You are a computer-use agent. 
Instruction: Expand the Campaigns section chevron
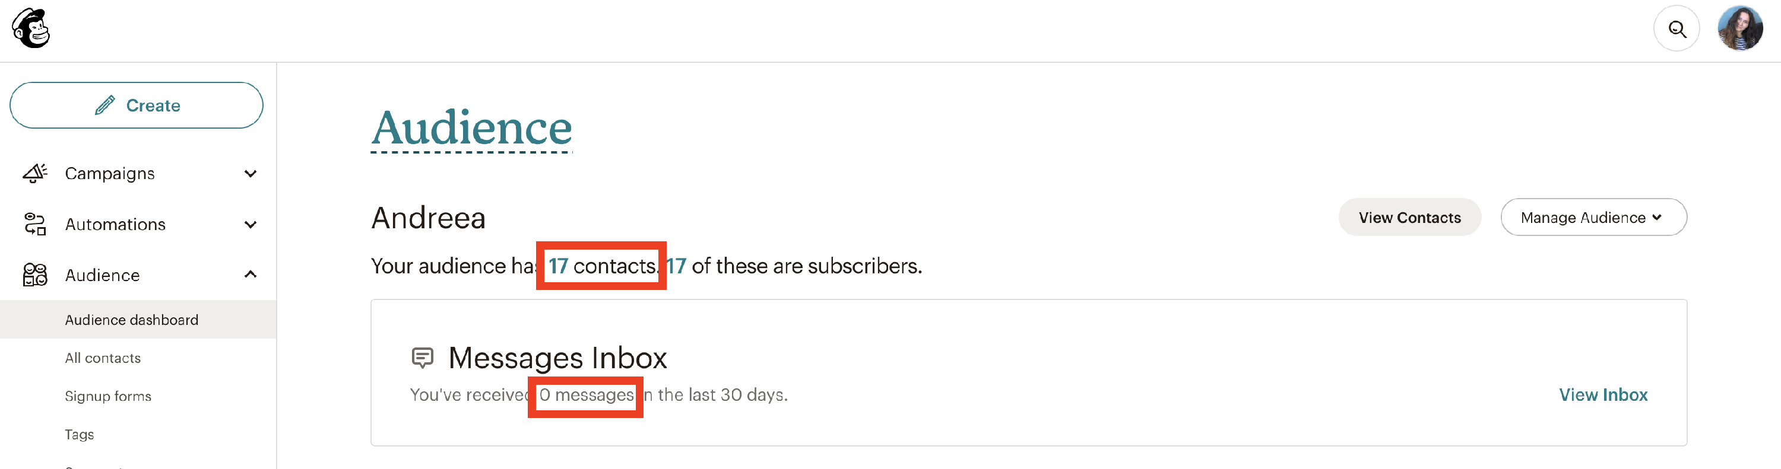251,173
